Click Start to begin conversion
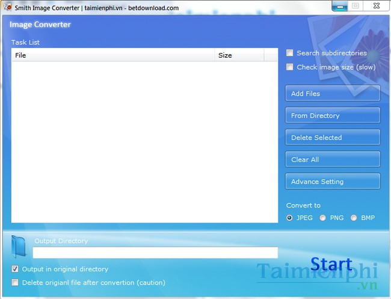The height and width of the screenshot is (299, 391). (x=331, y=264)
